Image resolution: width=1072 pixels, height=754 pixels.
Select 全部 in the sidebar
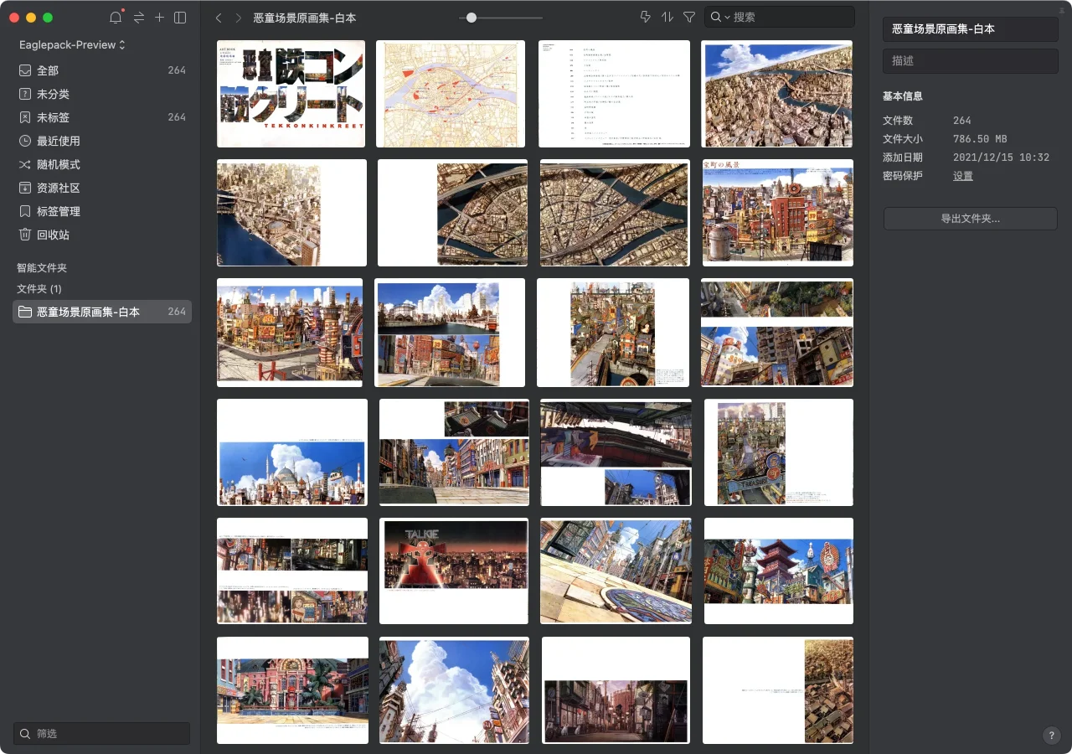[102, 70]
